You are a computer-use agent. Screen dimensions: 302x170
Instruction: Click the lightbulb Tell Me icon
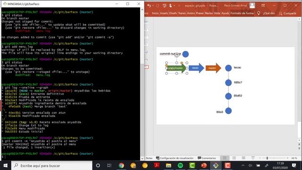259,13
